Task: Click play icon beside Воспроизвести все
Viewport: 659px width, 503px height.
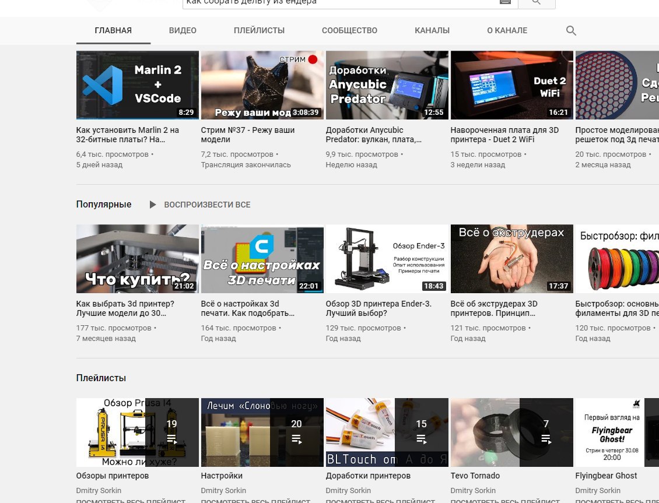Action: point(153,205)
